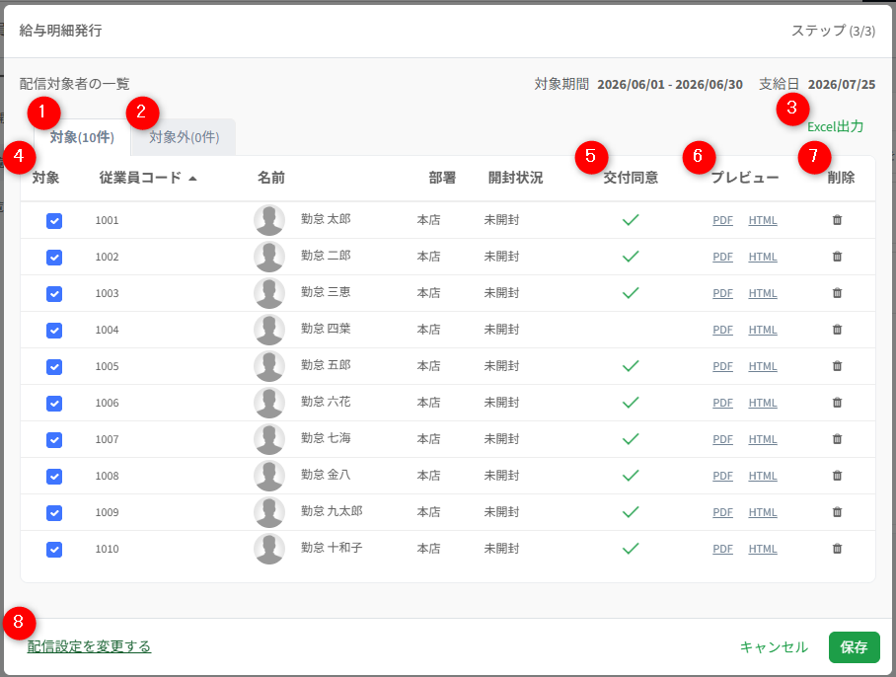Sort by 従業員コード column arrow
Image resolution: width=896 pixels, height=677 pixels.
192,179
